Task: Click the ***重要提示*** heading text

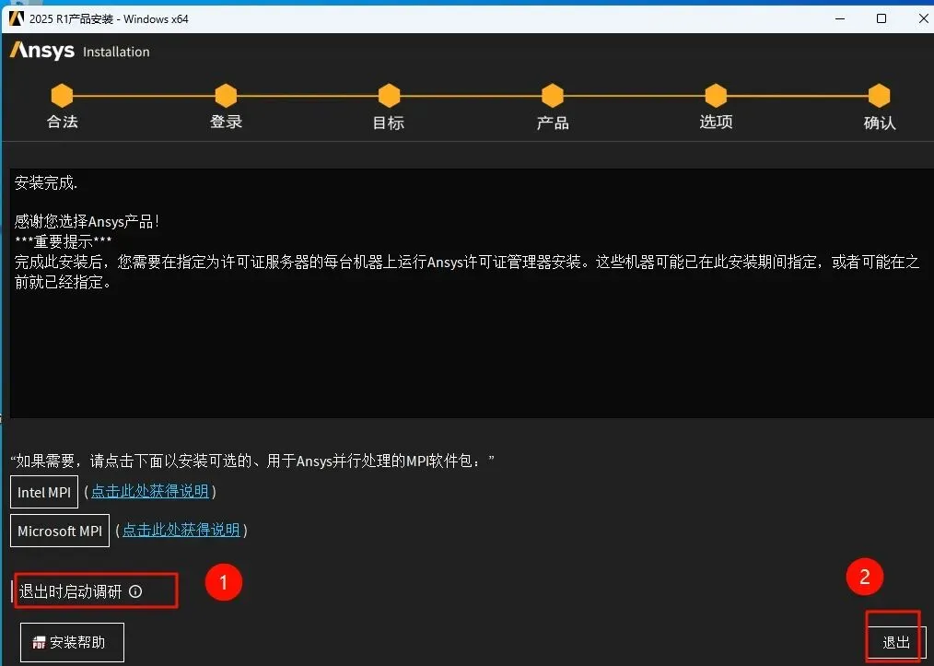Action: coord(64,242)
